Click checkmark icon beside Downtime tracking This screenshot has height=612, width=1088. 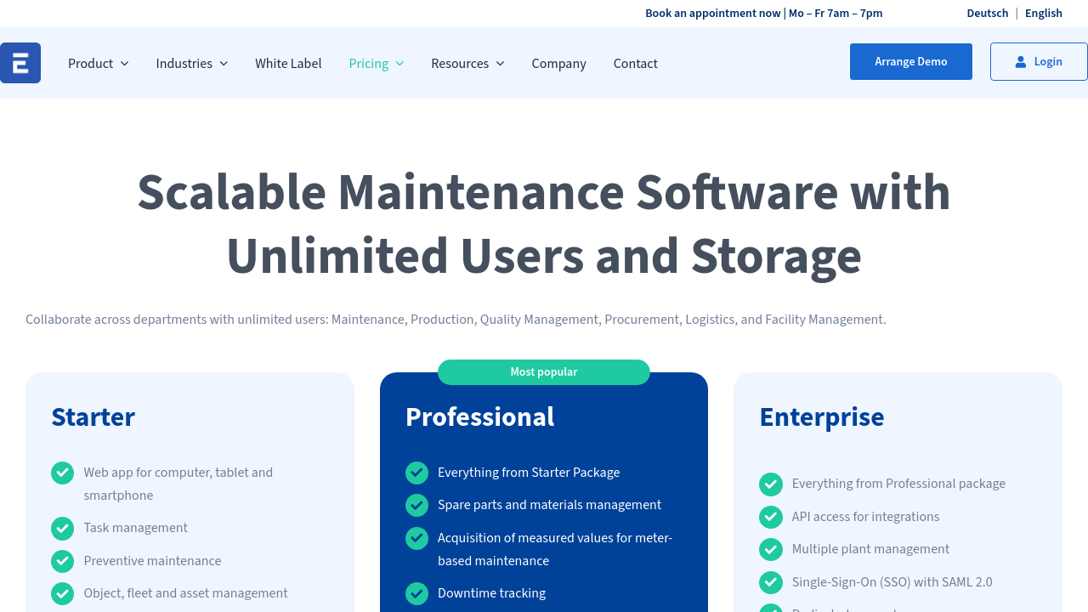pyautogui.click(x=416, y=593)
